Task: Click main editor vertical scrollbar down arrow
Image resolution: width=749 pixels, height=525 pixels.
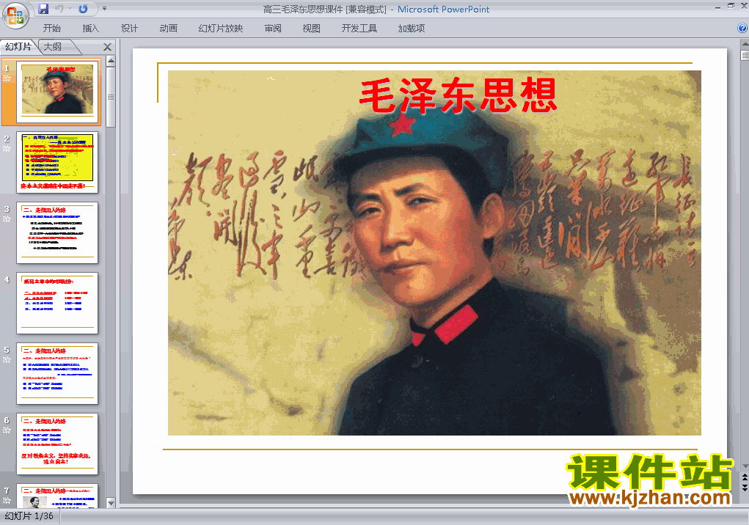Action: [745, 466]
